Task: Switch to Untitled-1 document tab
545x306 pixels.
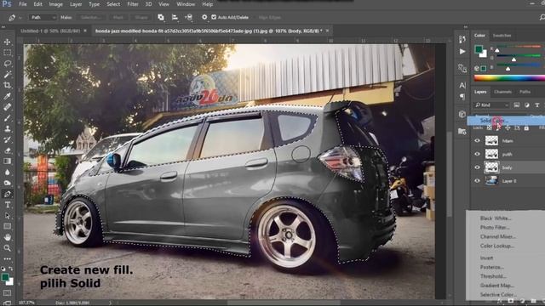Action: click(x=50, y=31)
